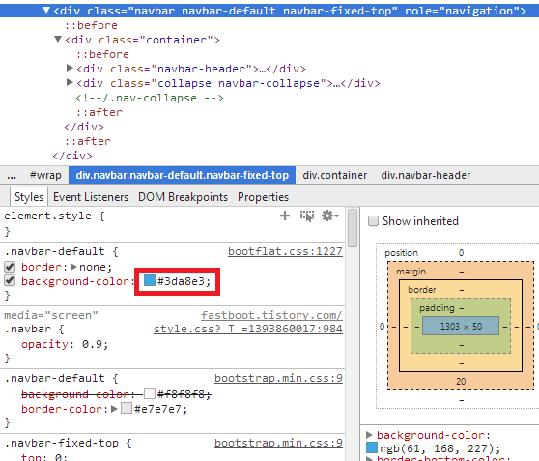Expand the navbar-header div node
539x461 pixels.
70,68
